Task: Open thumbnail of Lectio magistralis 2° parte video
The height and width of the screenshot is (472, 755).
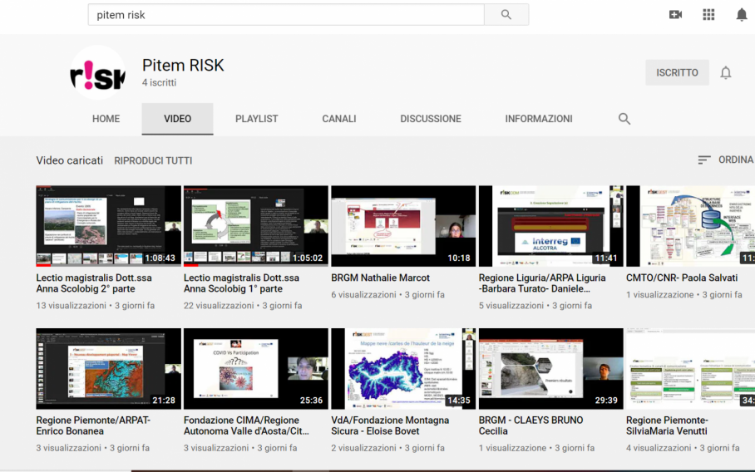Action: (108, 226)
